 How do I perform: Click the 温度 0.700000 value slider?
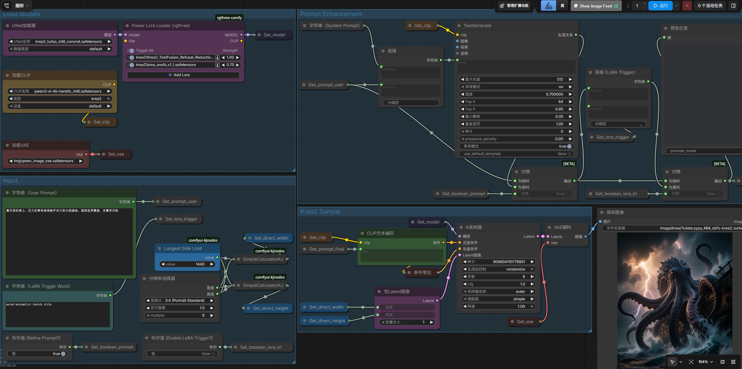[x=516, y=94]
